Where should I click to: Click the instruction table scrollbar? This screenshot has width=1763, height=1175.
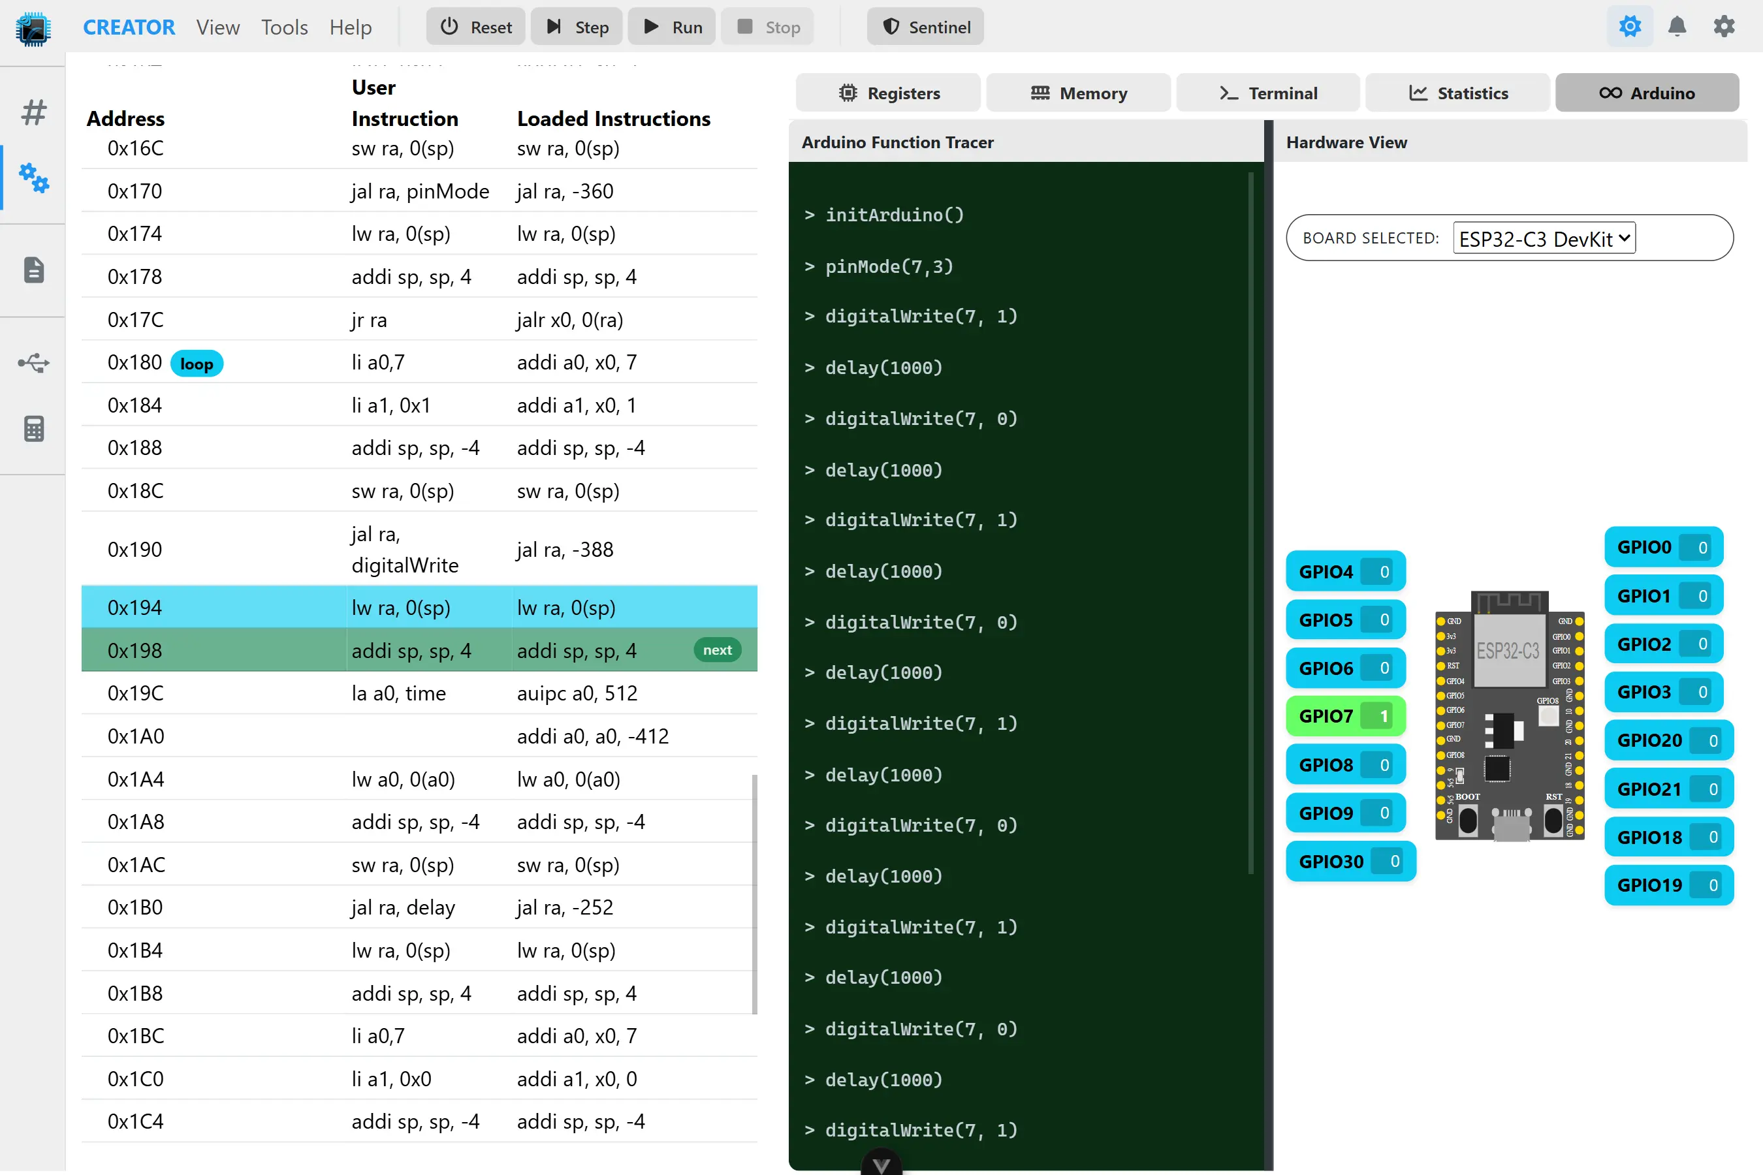pos(754,894)
